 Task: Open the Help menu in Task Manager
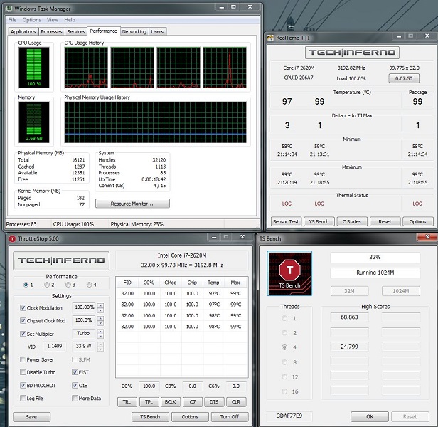coord(70,20)
